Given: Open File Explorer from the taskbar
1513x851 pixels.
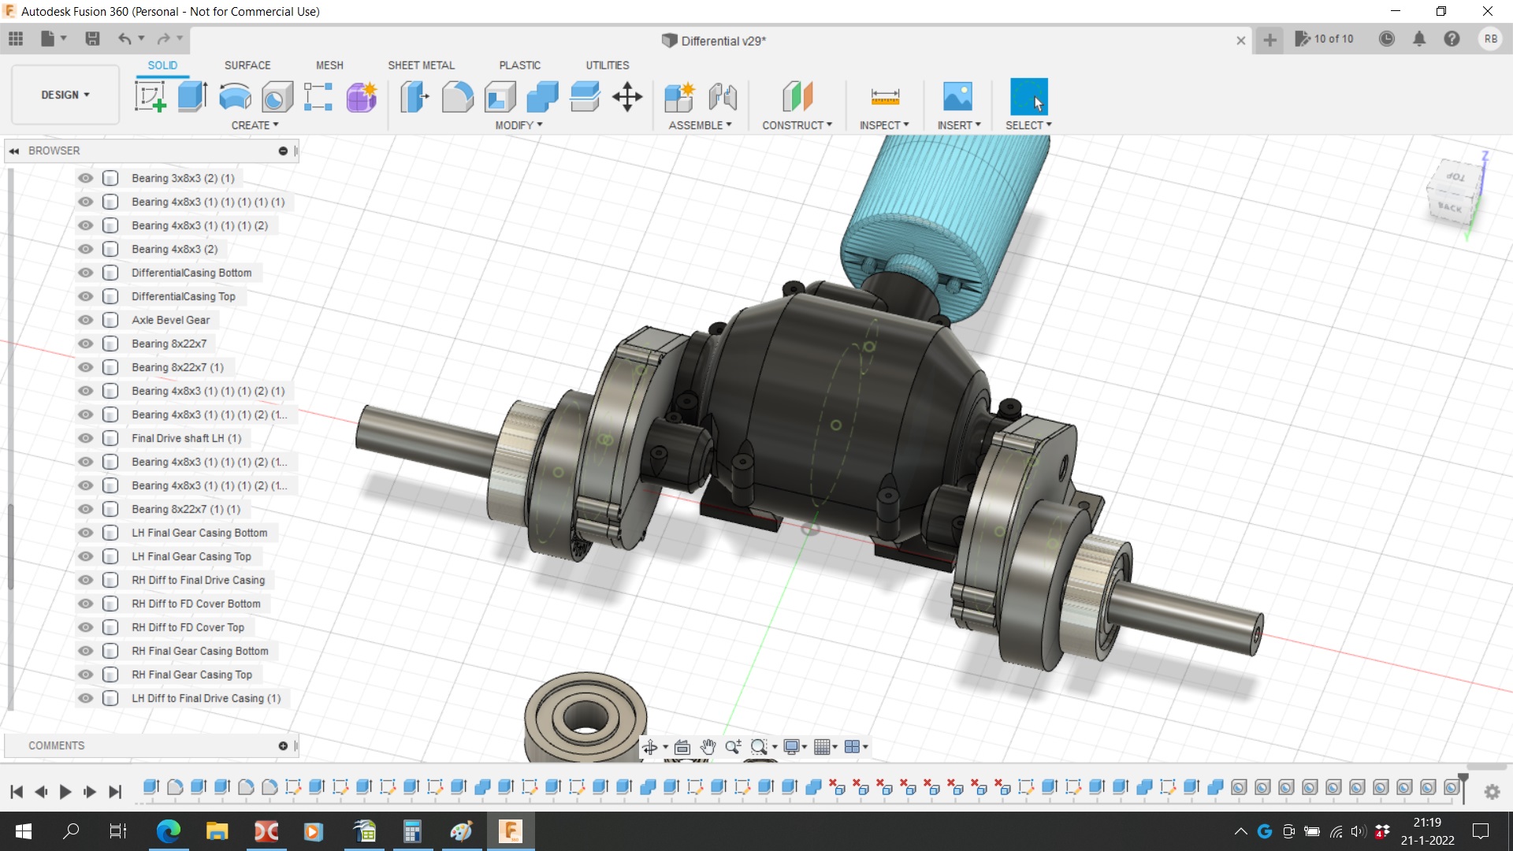Looking at the screenshot, I should tap(217, 831).
